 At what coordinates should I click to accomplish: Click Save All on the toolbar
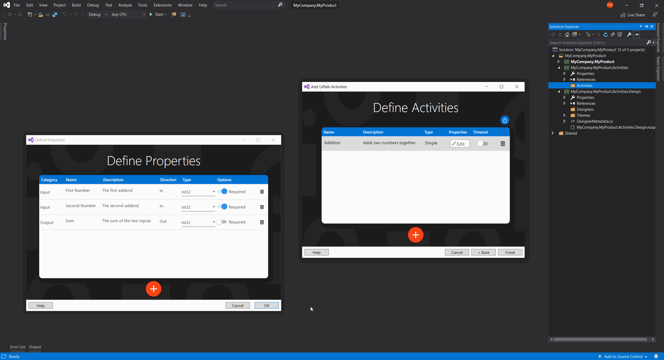55,15
